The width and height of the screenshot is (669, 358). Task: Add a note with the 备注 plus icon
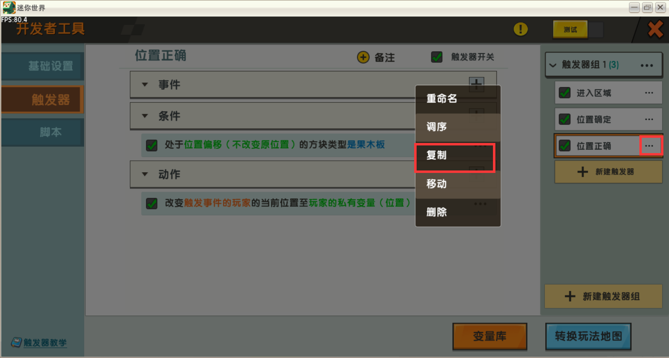point(363,57)
